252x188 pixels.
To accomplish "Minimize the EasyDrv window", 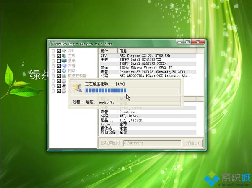I will click(180, 42).
